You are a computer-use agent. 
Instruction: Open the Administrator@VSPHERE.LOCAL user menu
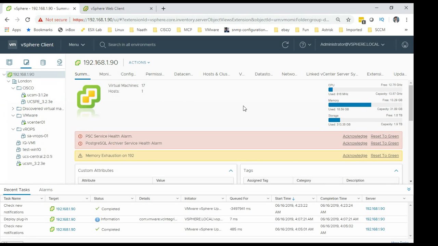[352, 45]
